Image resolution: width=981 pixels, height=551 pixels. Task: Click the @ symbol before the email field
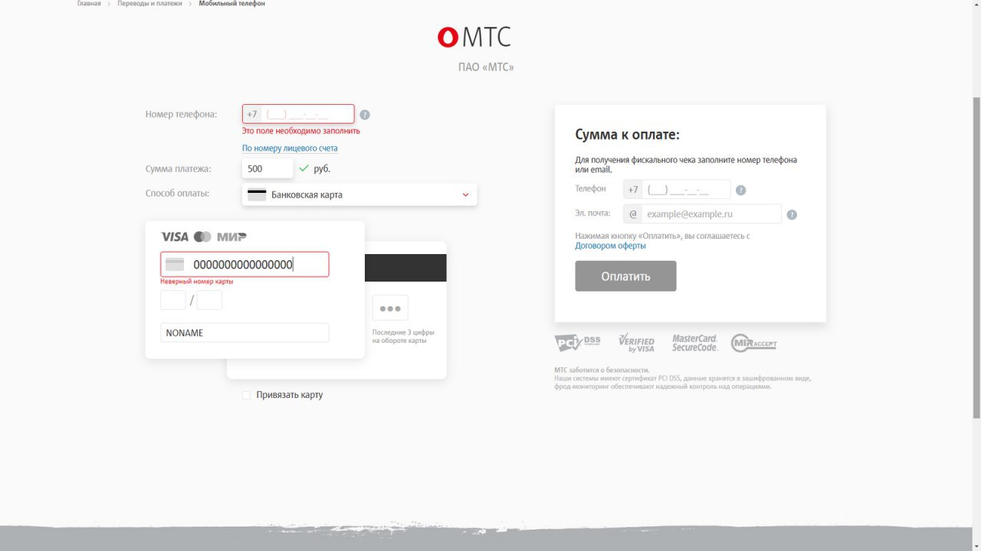pyautogui.click(x=633, y=214)
